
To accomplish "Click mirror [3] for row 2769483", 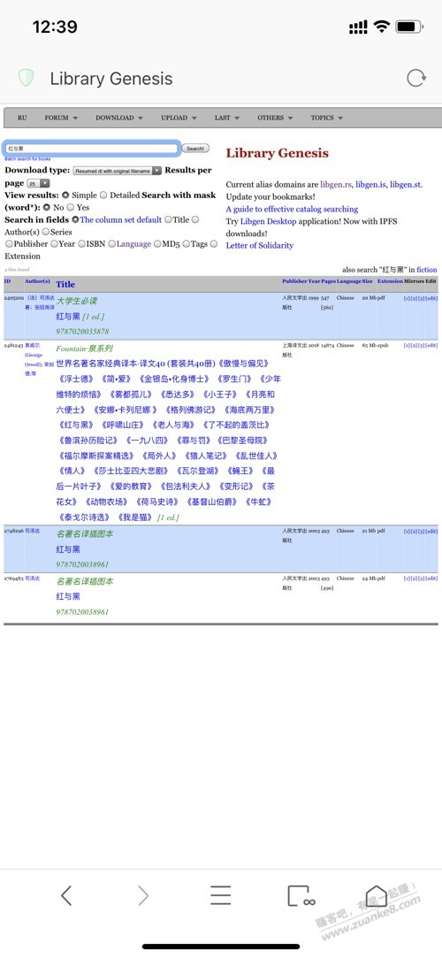I will pos(422,578).
